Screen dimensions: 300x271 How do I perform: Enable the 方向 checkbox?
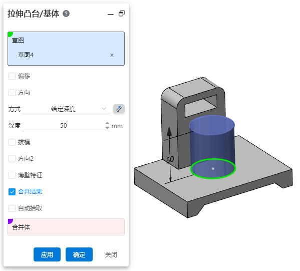(x=12, y=93)
